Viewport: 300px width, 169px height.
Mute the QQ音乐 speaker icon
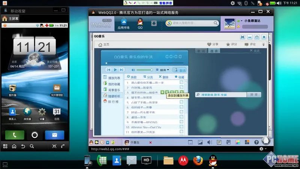[x=133, y=70]
